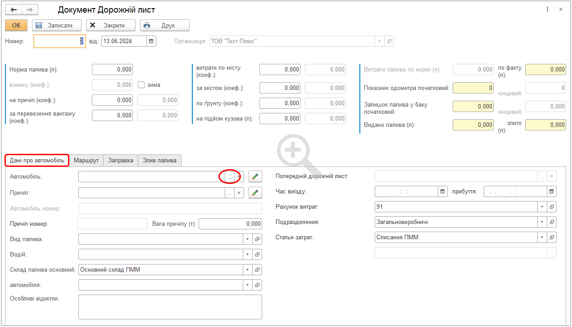The width and height of the screenshot is (572, 327).
Task: Click the витрати по місту (коеф.) field
Action: [x=280, y=70]
